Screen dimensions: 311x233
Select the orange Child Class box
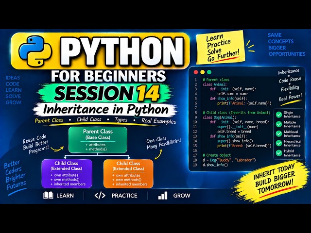coord(128,174)
